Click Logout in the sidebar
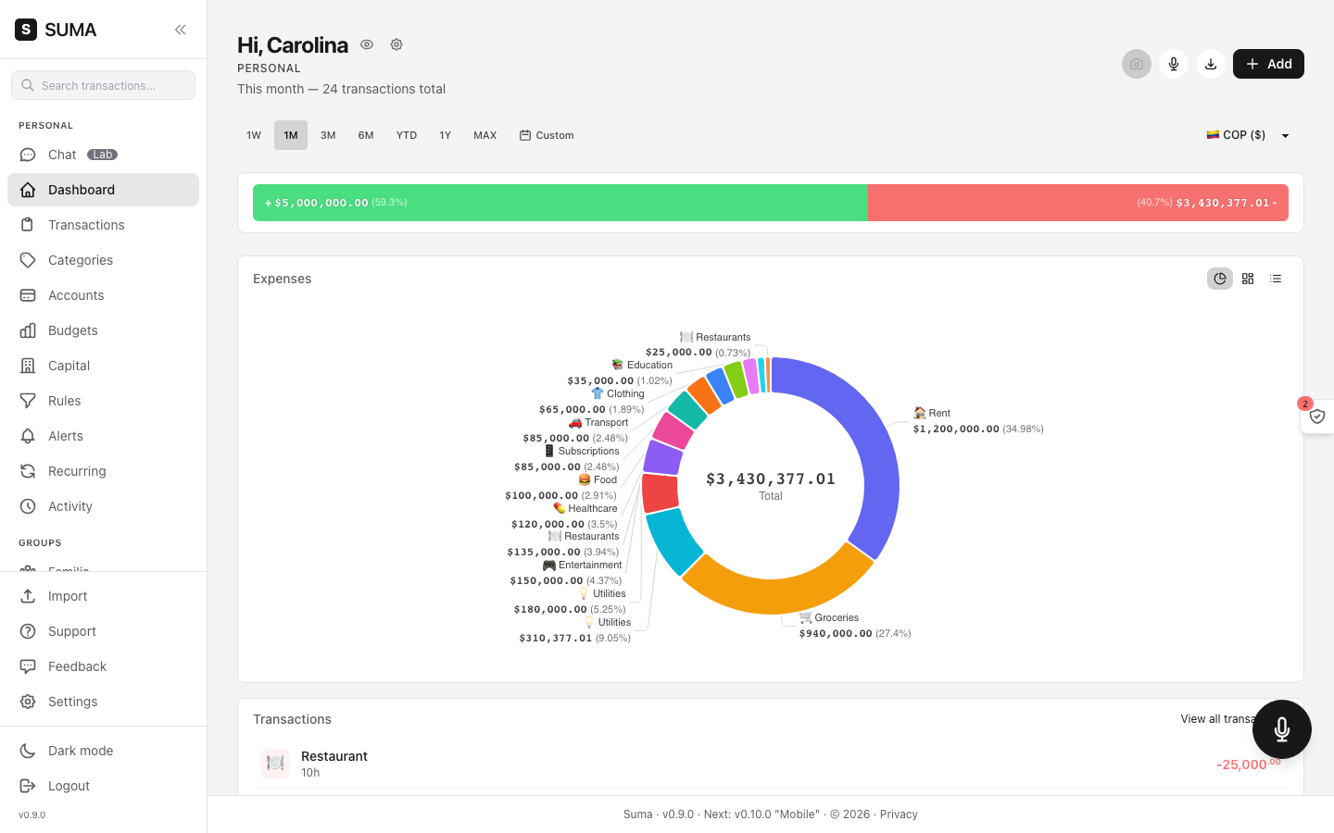The height and width of the screenshot is (833, 1334). click(x=103, y=786)
